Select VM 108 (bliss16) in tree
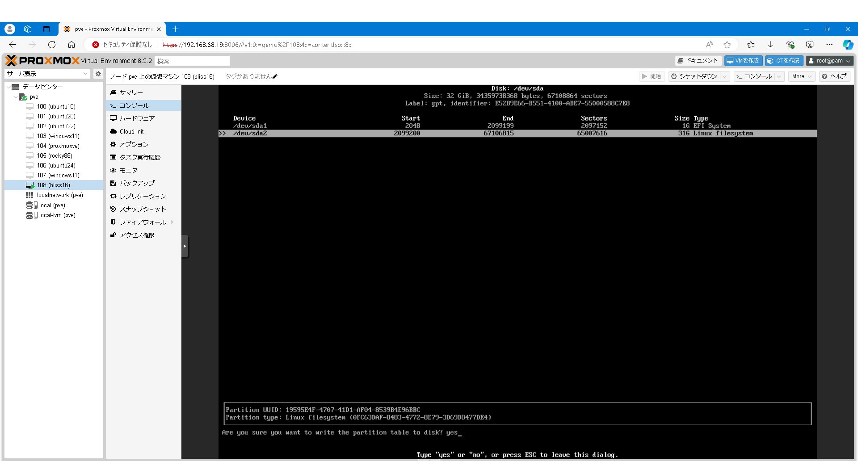 coord(54,185)
